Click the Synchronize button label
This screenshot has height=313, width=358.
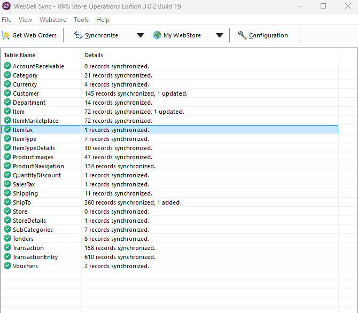click(102, 35)
